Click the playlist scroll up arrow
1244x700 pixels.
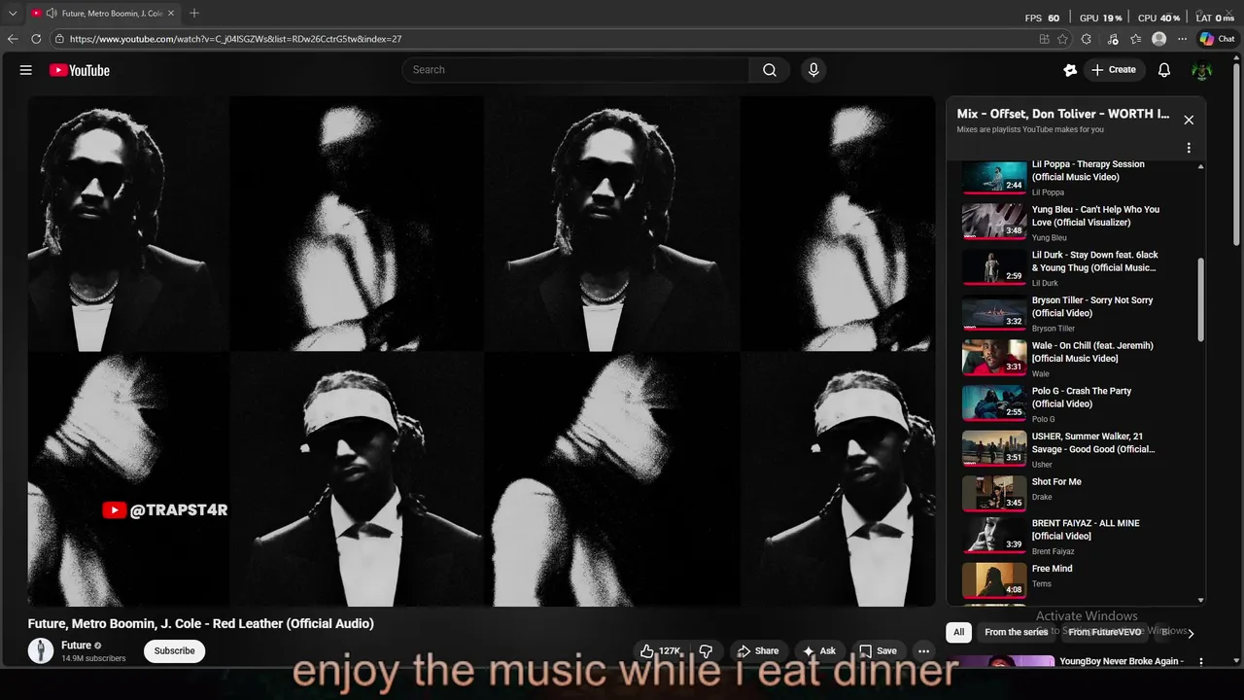coord(1200,166)
